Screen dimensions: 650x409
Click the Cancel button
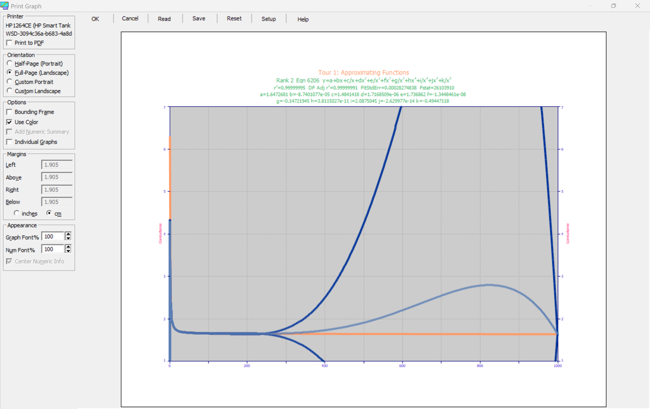click(x=130, y=18)
